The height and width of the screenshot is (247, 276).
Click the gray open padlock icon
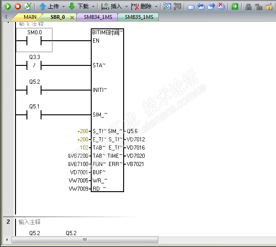click(259, 7)
